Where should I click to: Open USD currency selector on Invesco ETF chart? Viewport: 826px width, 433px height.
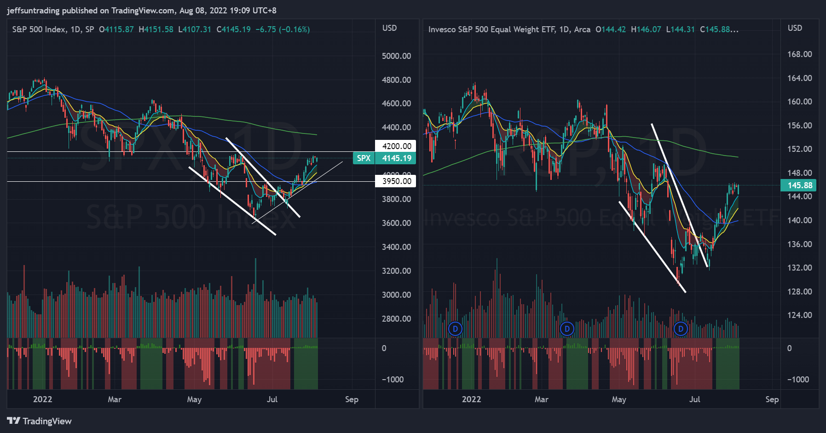coord(795,28)
